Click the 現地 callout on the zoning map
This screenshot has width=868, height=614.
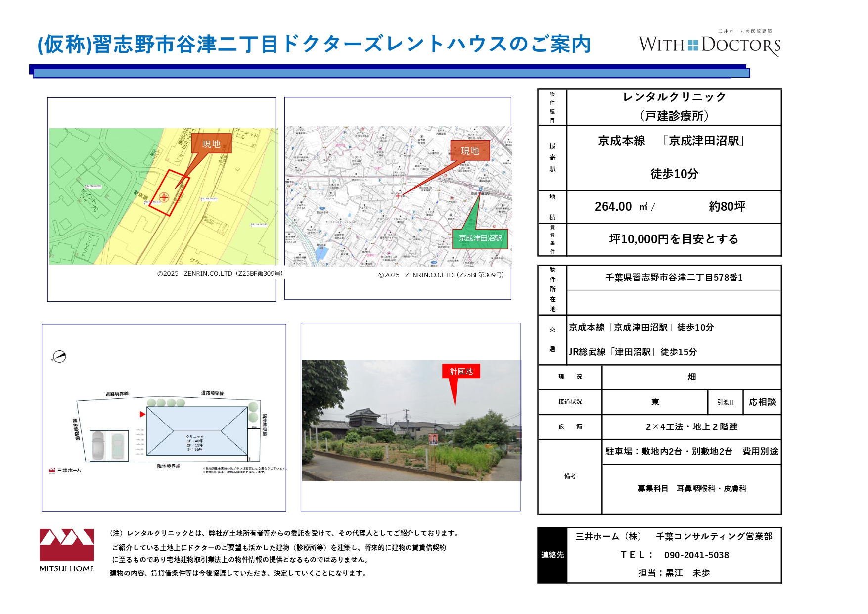tap(211, 143)
